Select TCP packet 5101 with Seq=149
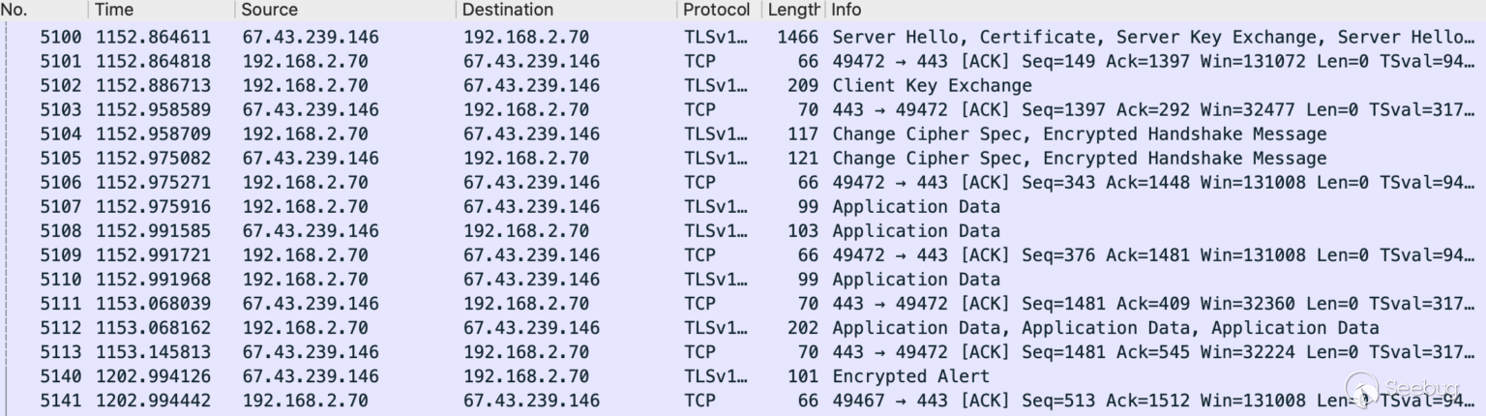The height and width of the screenshot is (416, 1486). coord(1064,62)
